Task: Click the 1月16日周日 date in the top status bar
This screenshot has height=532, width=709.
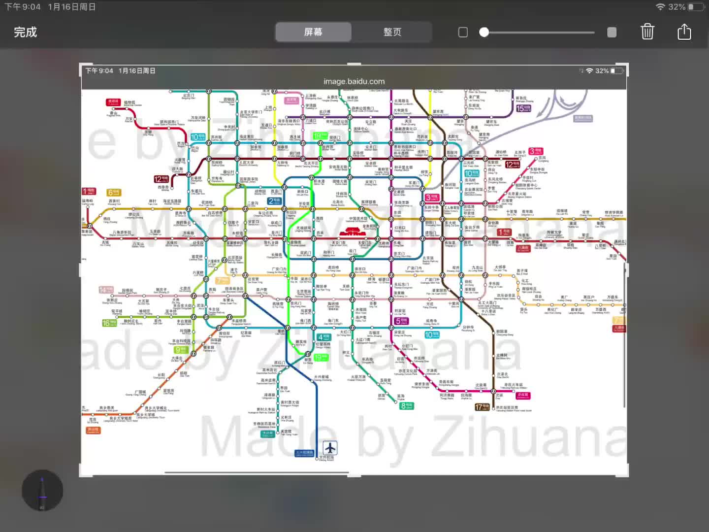Action: click(72, 7)
